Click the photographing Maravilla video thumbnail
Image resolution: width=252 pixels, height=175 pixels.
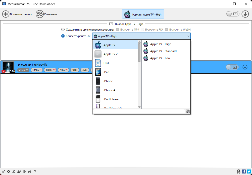tap(8, 67)
